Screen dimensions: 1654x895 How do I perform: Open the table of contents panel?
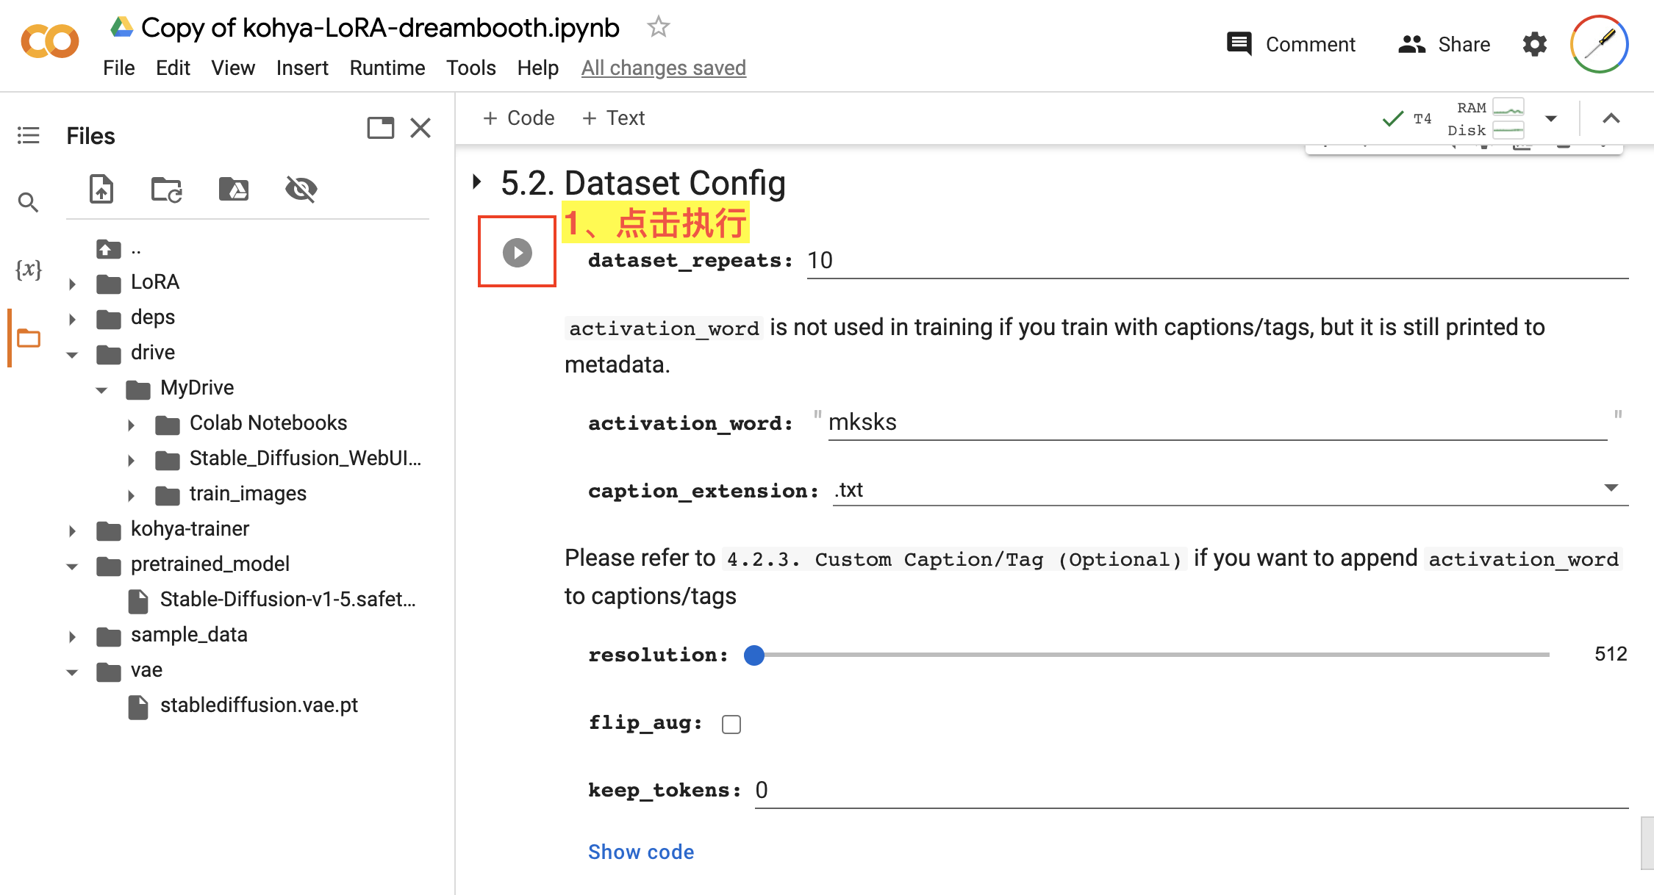pos(28,135)
